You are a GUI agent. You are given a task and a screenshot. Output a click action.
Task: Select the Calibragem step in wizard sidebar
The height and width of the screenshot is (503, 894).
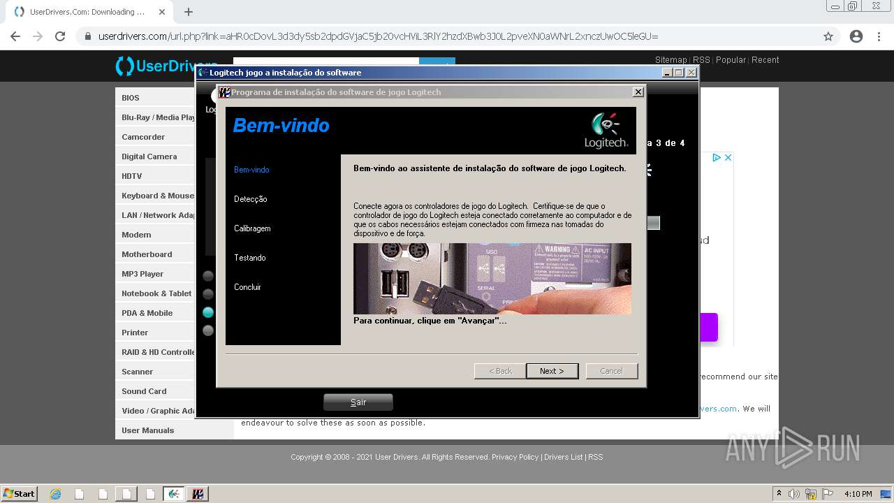click(252, 228)
